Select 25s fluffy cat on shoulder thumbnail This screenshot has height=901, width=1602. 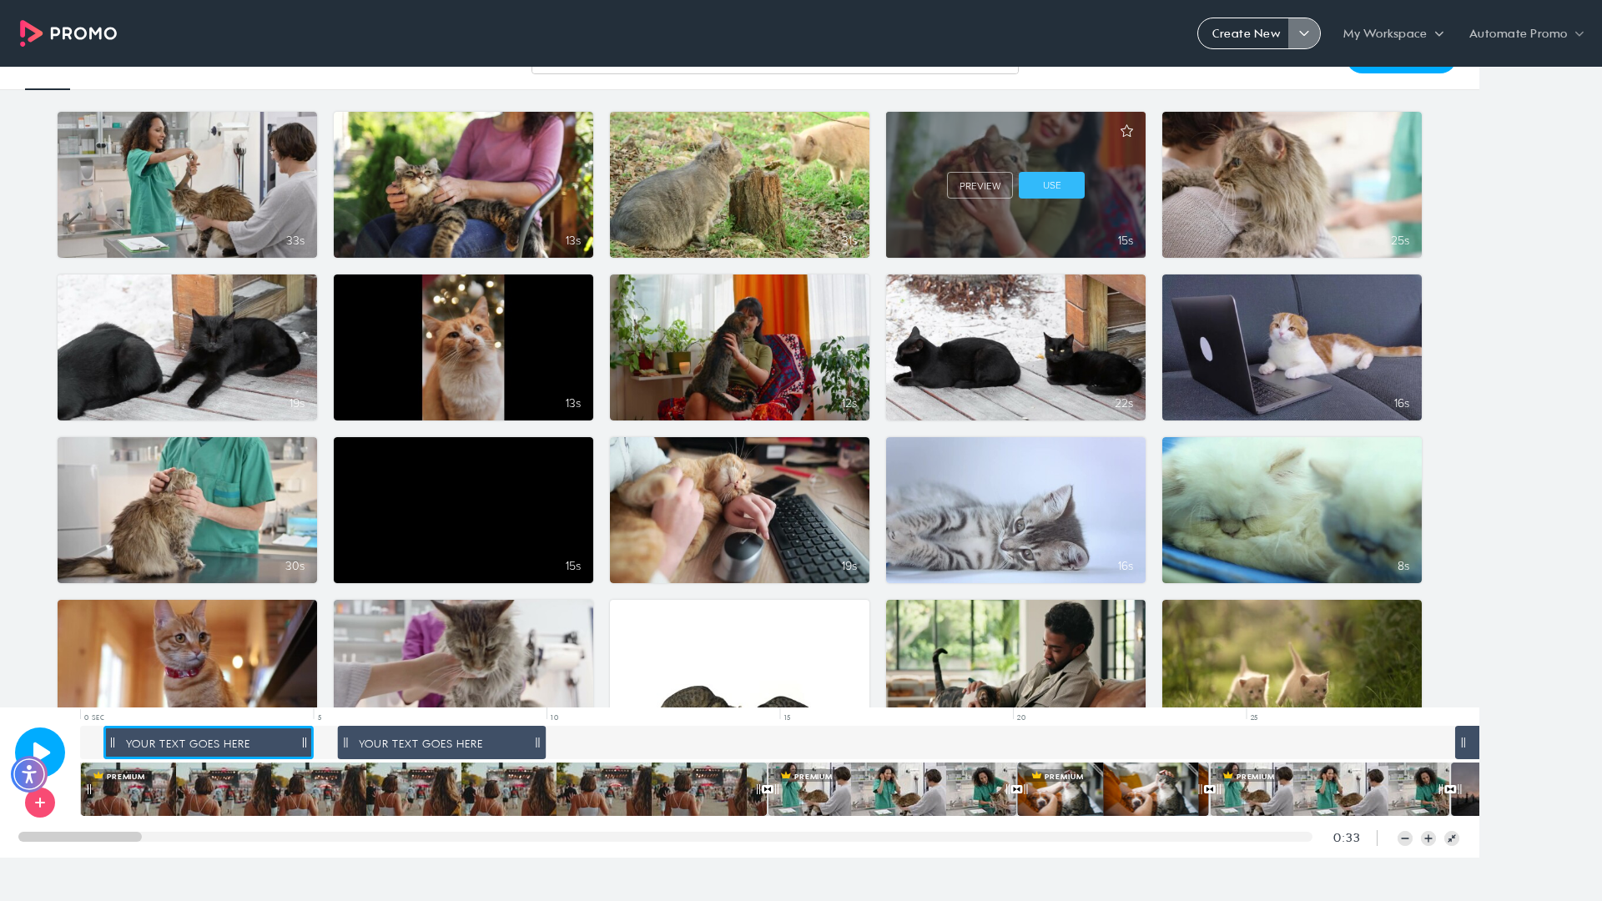(x=1292, y=184)
